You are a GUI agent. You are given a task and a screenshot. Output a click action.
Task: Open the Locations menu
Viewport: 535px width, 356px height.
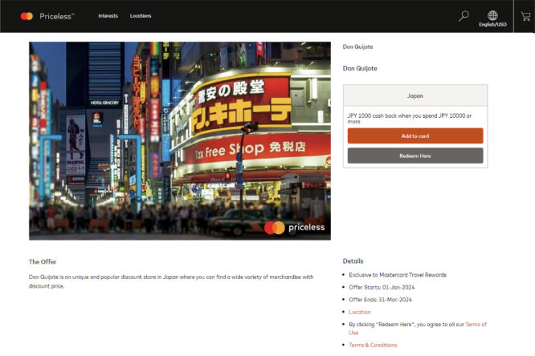[141, 16]
